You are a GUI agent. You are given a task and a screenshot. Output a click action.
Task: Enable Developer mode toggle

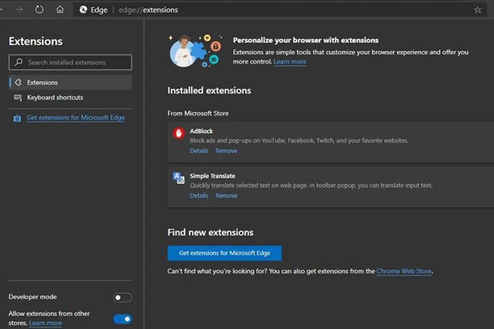pos(122,297)
